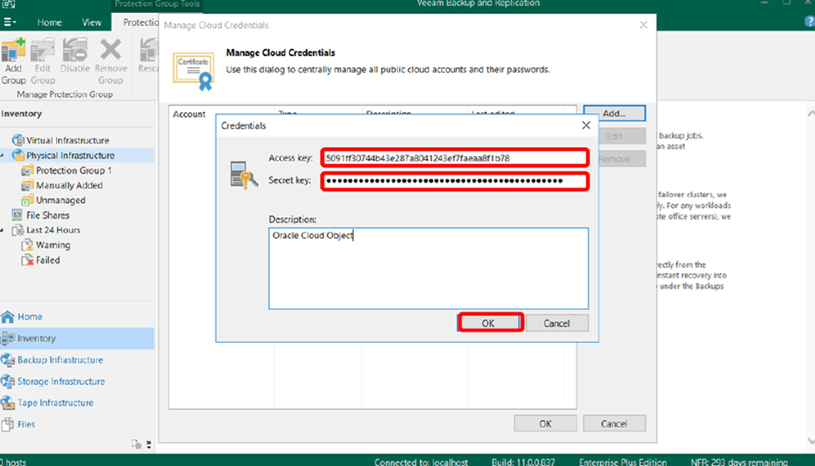Switch to the View ribbon tab
The height and width of the screenshot is (466, 815).
pyautogui.click(x=91, y=22)
